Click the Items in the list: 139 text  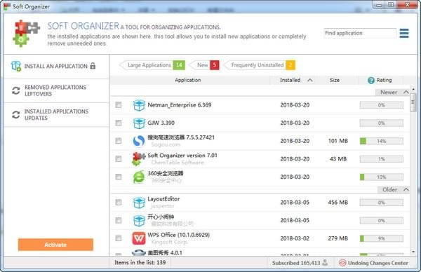click(140, 263)
